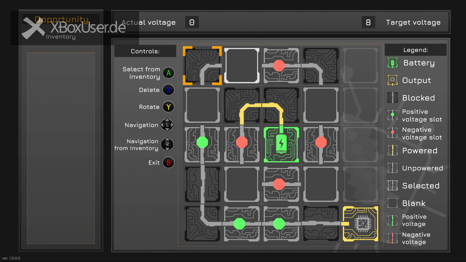Click the Blocked tile icon in the legend
Viewport: 466px width, 262px height.
tap(392, 98)
